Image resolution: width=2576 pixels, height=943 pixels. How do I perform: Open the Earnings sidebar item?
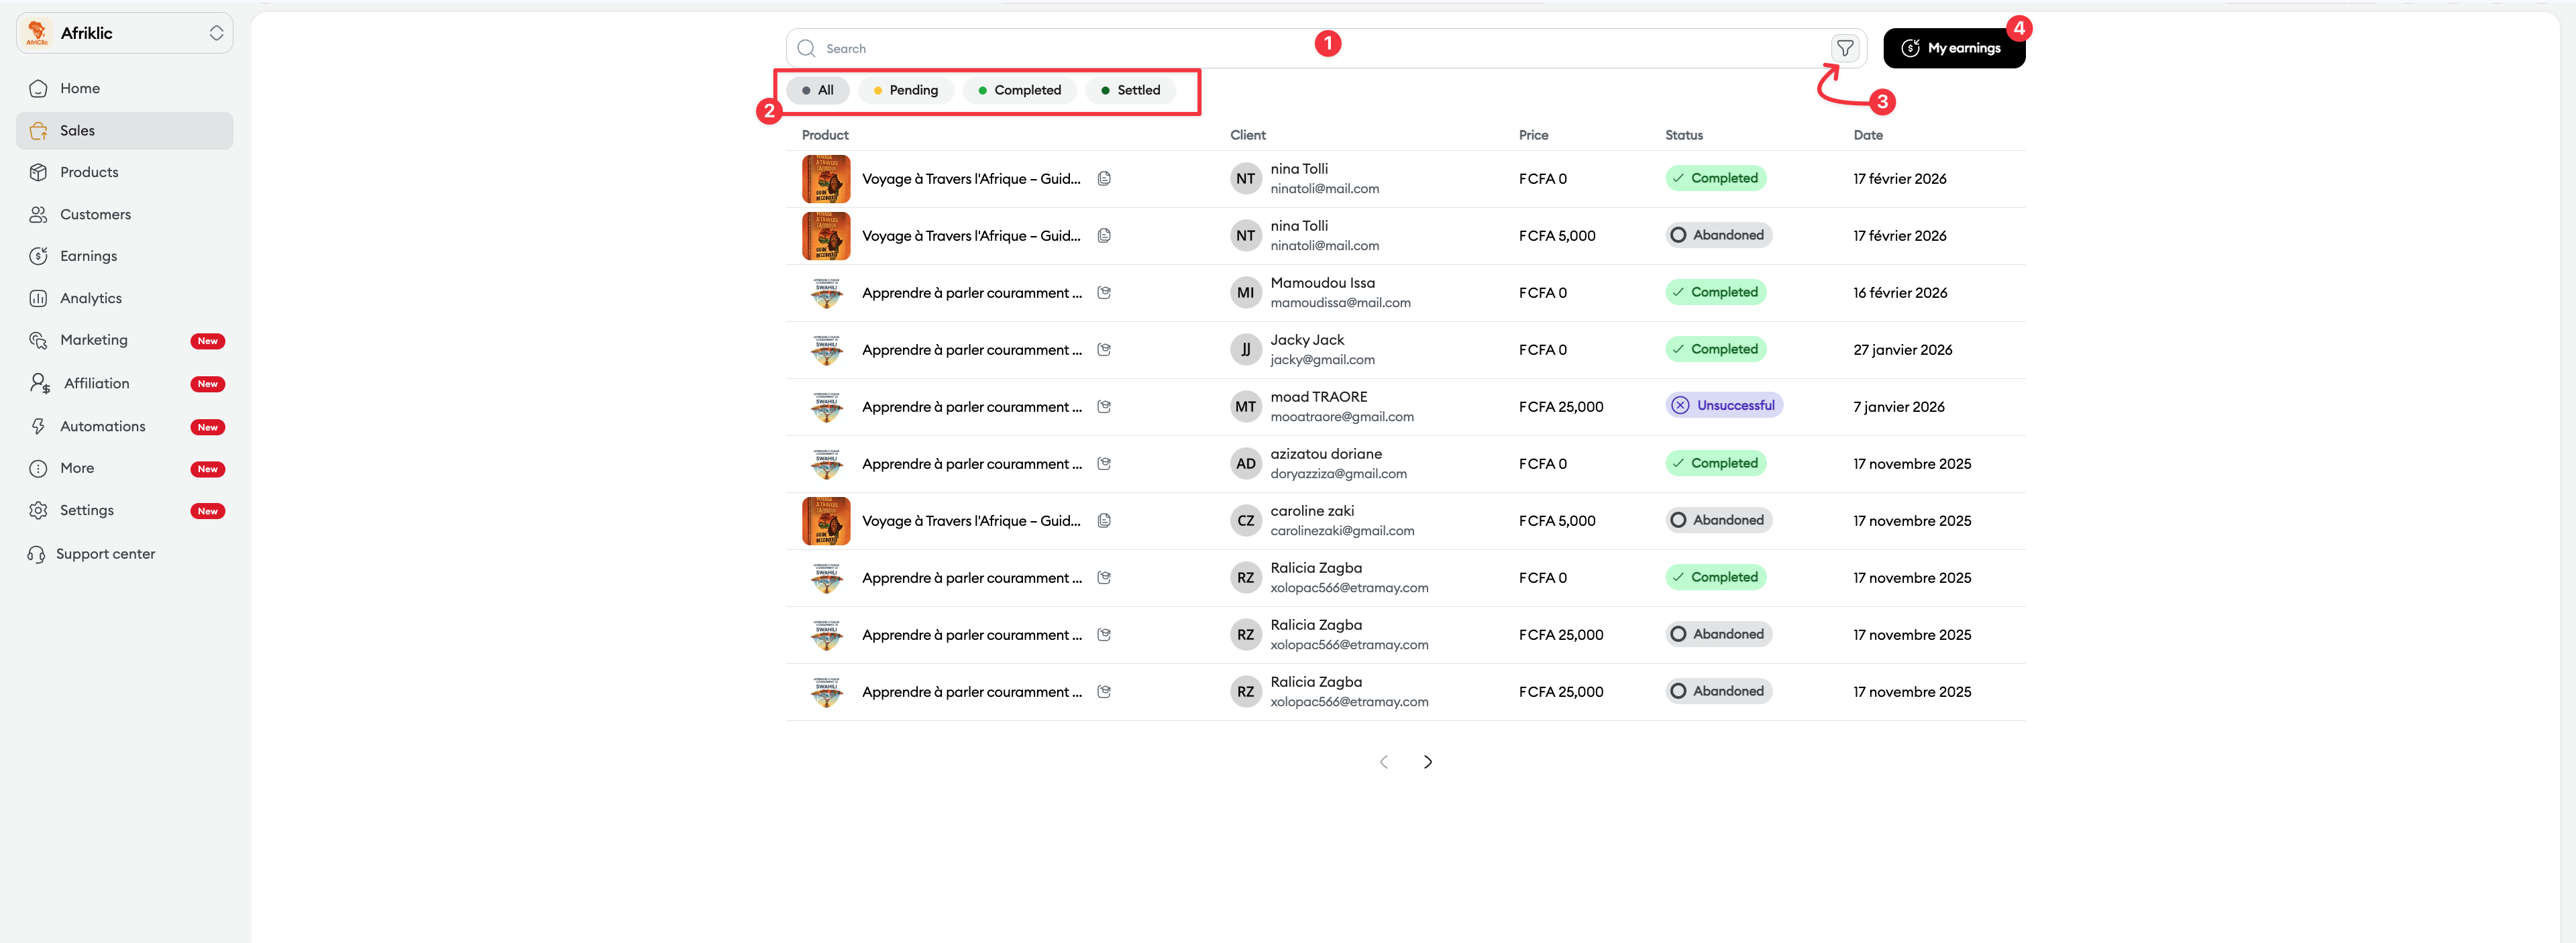pos(88,256)
